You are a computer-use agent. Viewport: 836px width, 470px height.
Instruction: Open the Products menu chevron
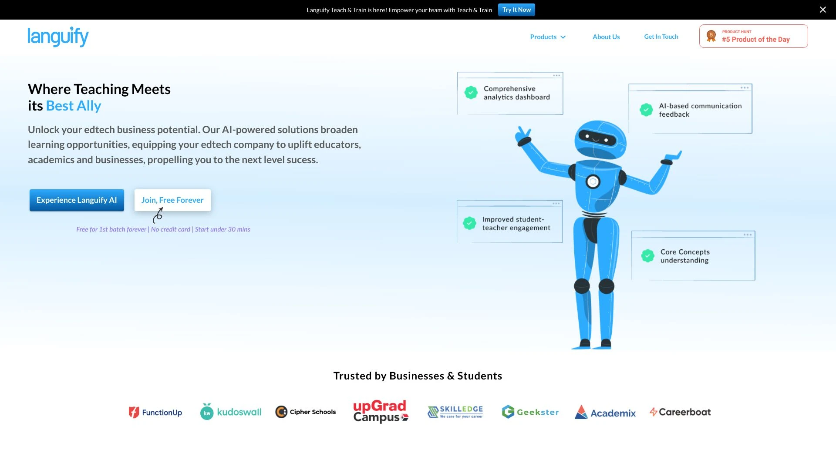(563, 37)
